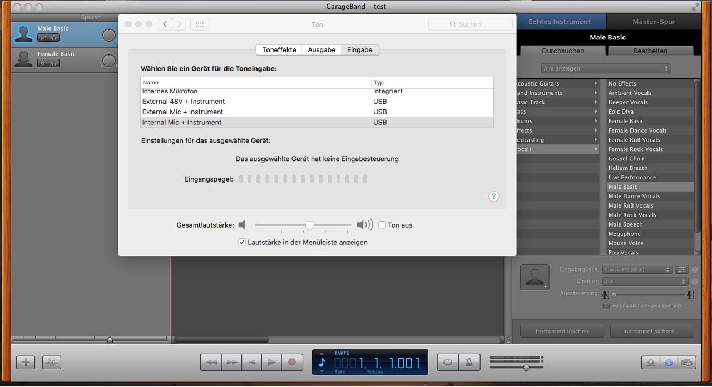Image resolution: width=712 pixels, height=387 pixels.
Task: Click the Male Basic track silhouette icon
Action: coord(23,34)
